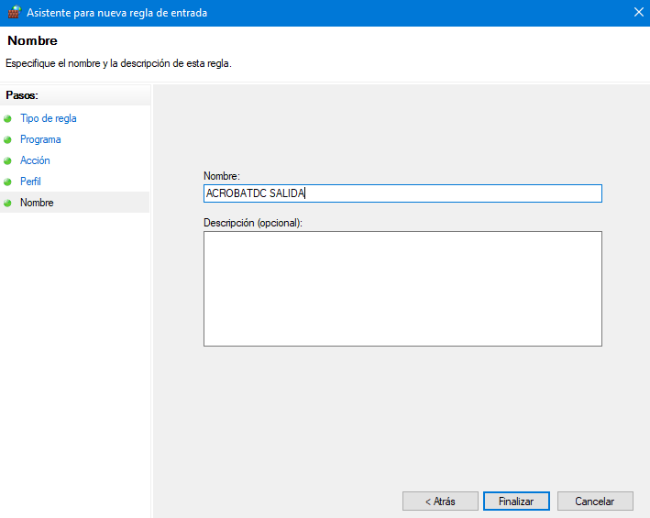Screen dimensions: 650x518
Task: Click green bullet beside Tipo de regla
Action: click(x=7, y=119)
